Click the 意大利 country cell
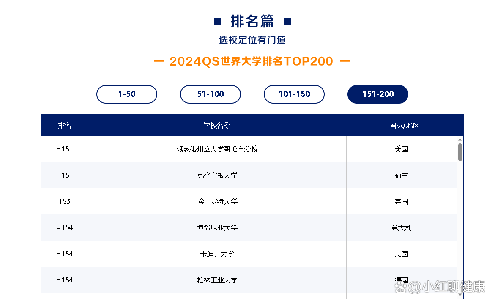This screenshot has width=495, height=304. 402,227
